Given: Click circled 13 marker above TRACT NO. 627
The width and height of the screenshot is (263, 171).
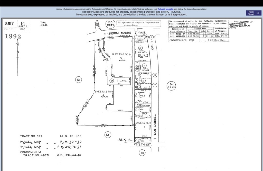Looking at the screenshot, I should tap(108, 134).
